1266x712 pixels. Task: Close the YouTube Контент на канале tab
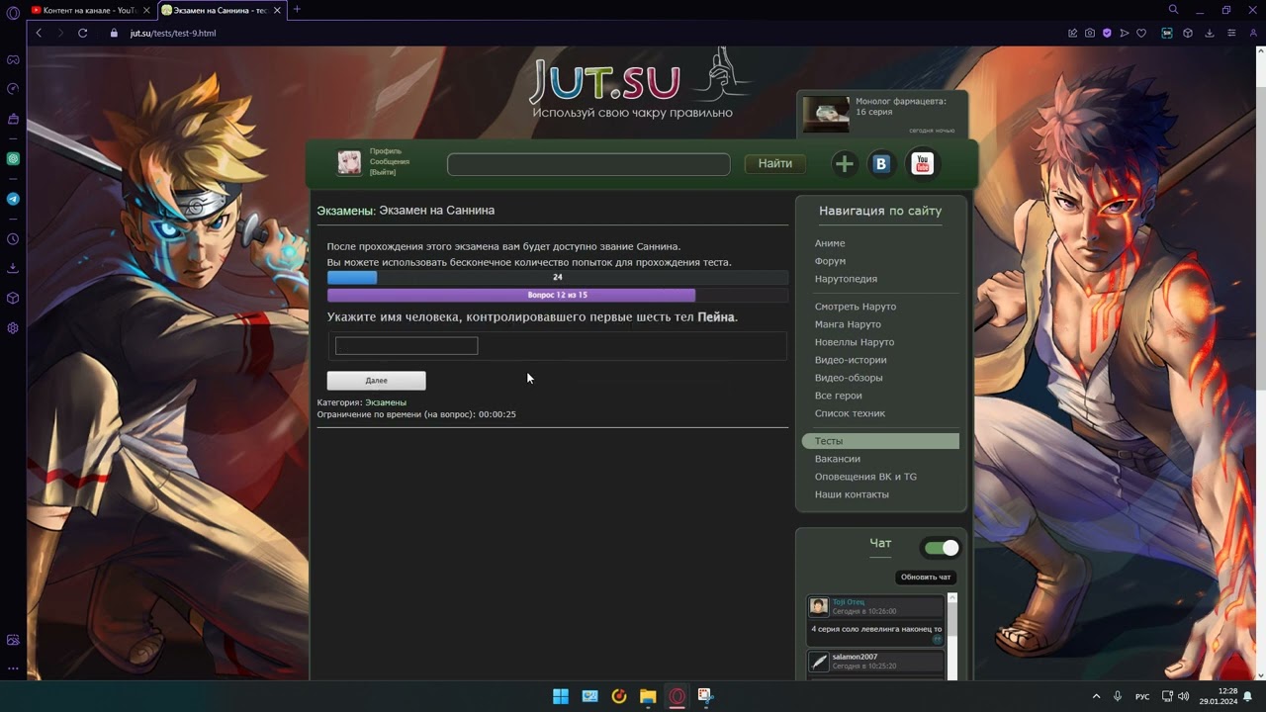coord(146,10)
